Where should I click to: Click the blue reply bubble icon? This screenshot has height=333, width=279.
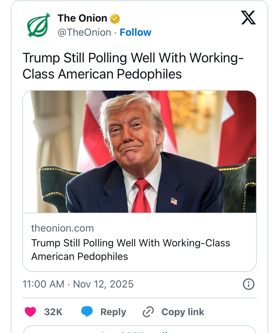(x=87, y=312)
